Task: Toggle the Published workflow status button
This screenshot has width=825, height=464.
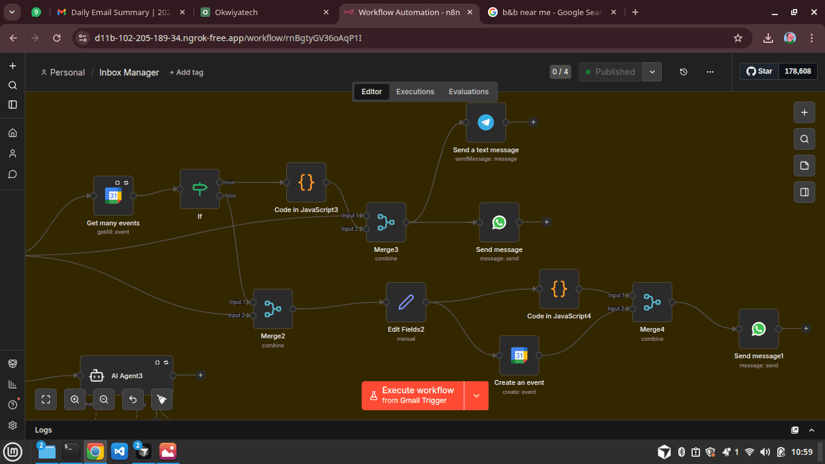Action: [x=610, y=72]
